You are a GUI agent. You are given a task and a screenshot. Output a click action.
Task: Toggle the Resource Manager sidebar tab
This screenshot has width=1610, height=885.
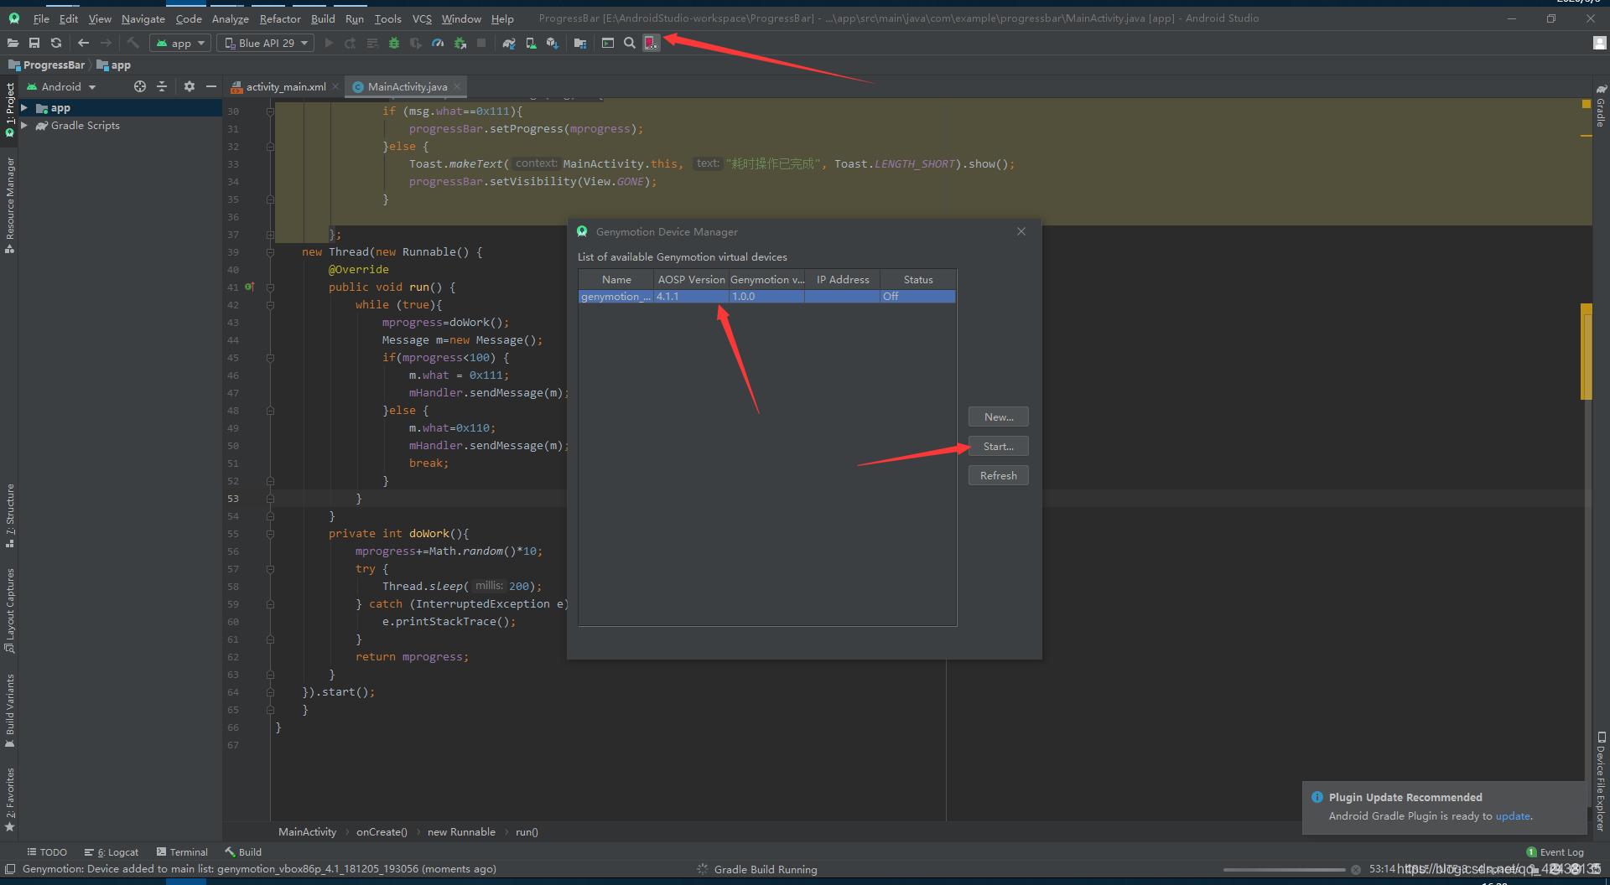point(10,204)
